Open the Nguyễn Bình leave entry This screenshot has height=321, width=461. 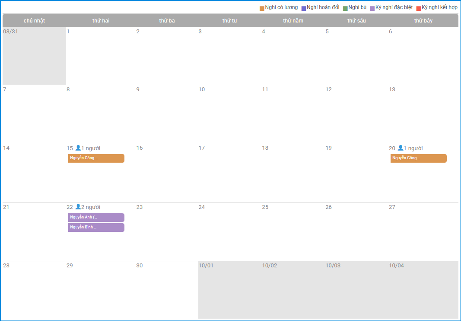click(96, 228)
